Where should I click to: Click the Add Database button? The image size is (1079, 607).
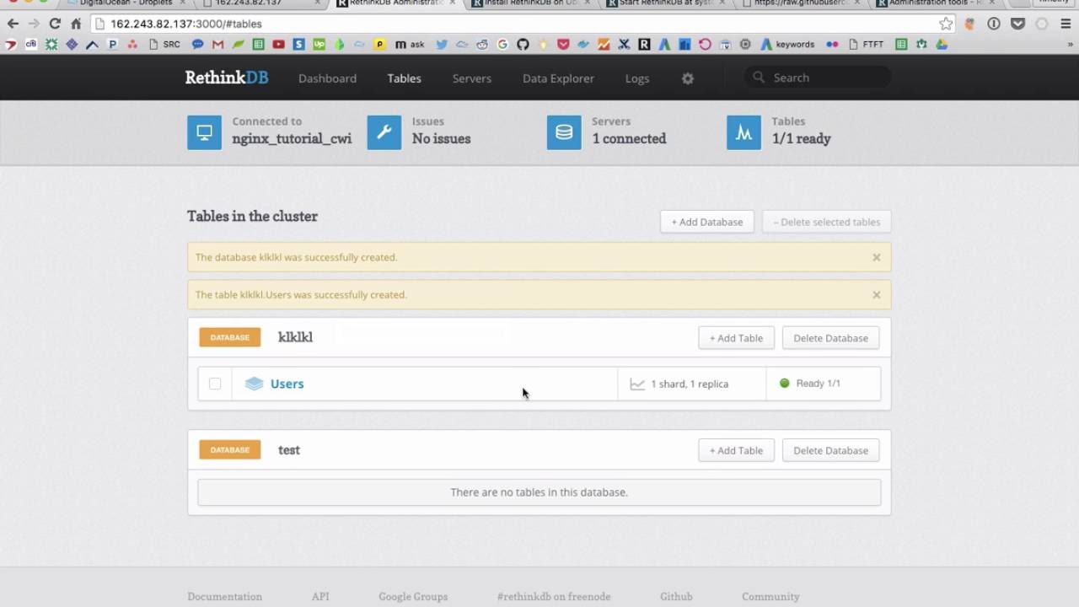(x=706, y=222)
